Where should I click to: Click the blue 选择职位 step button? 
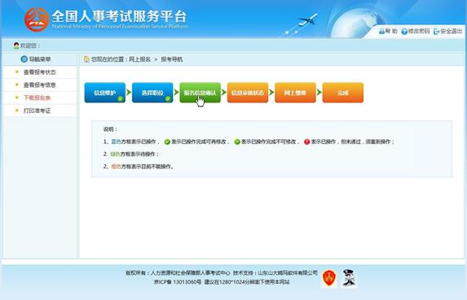coord(152,93)
